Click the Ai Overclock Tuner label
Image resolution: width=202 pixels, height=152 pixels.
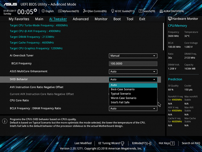coord(22,55)
